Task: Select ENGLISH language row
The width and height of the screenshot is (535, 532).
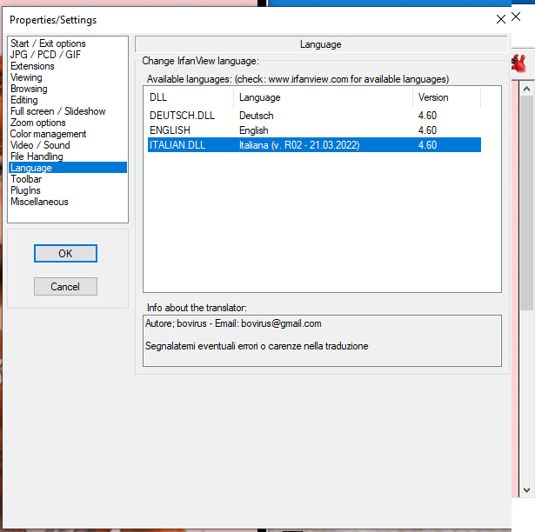Action: point(314,130)
